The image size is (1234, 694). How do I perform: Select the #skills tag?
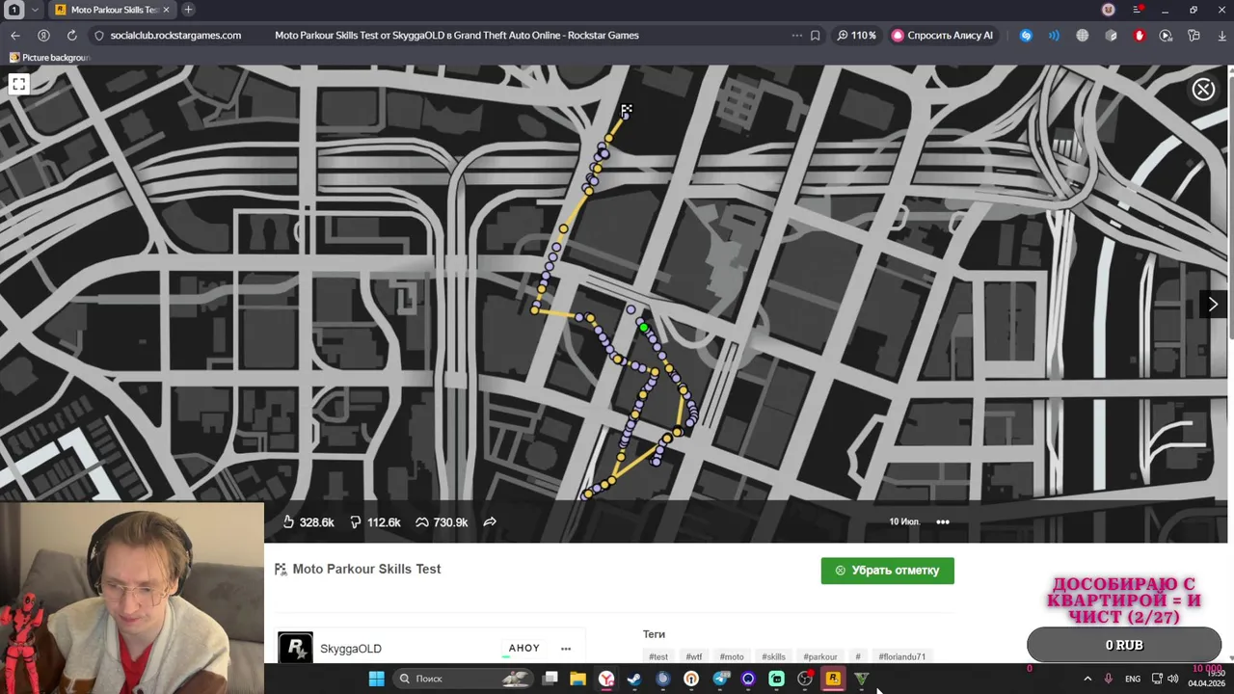[x=774, y=656]
